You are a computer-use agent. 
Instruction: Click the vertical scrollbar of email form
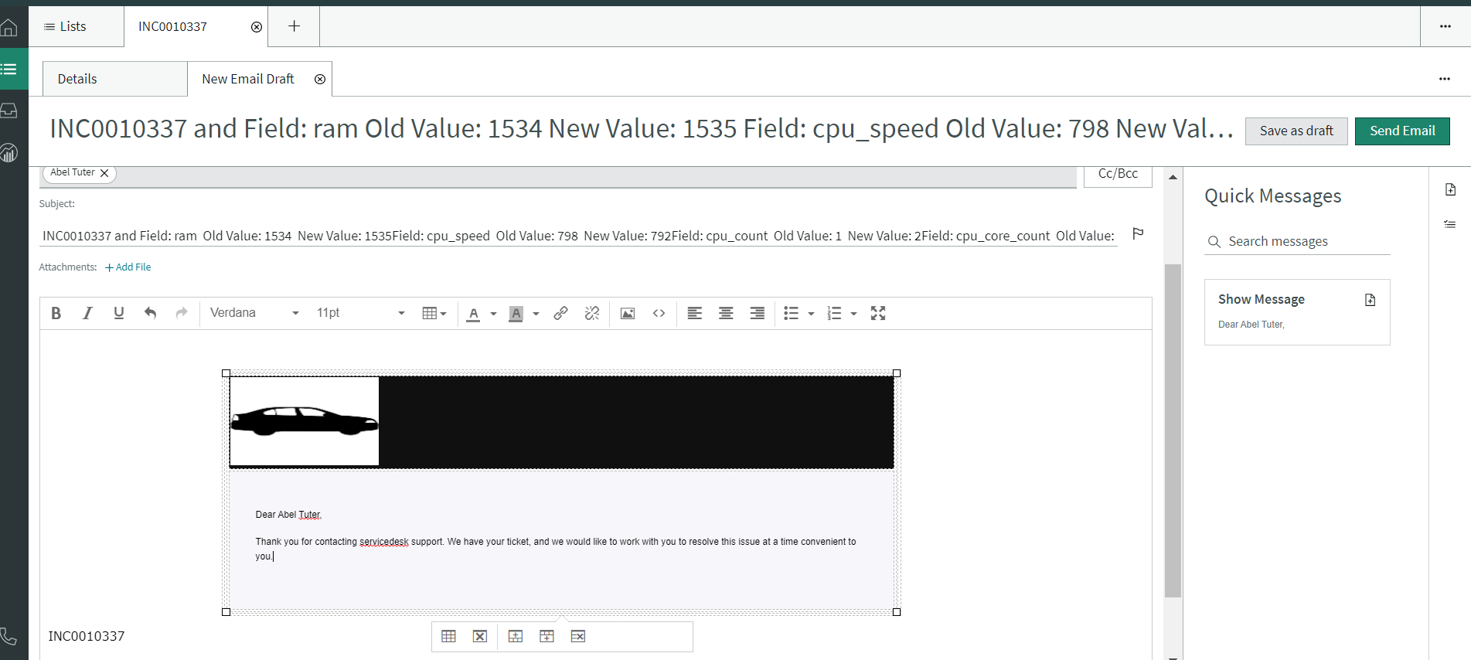coord(1173,430)
